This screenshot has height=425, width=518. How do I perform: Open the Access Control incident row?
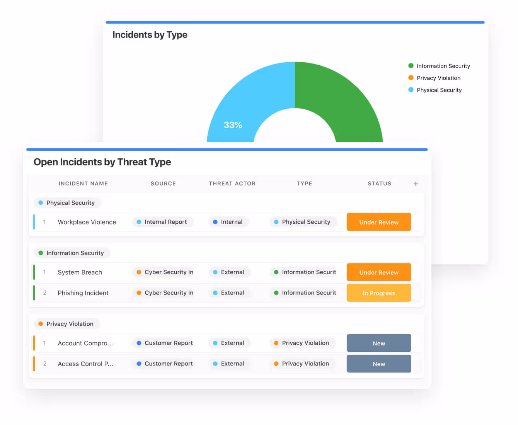click(85, 364)
